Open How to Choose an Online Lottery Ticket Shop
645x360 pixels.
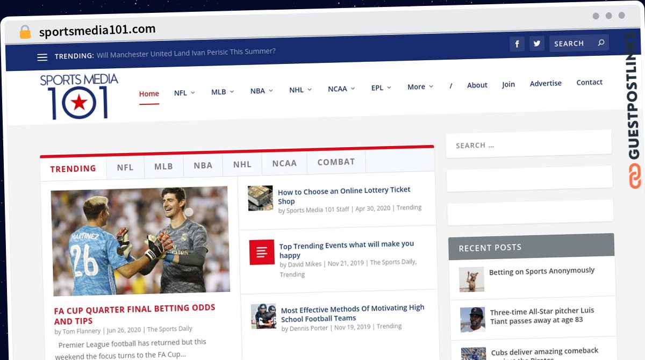[344, 196]
